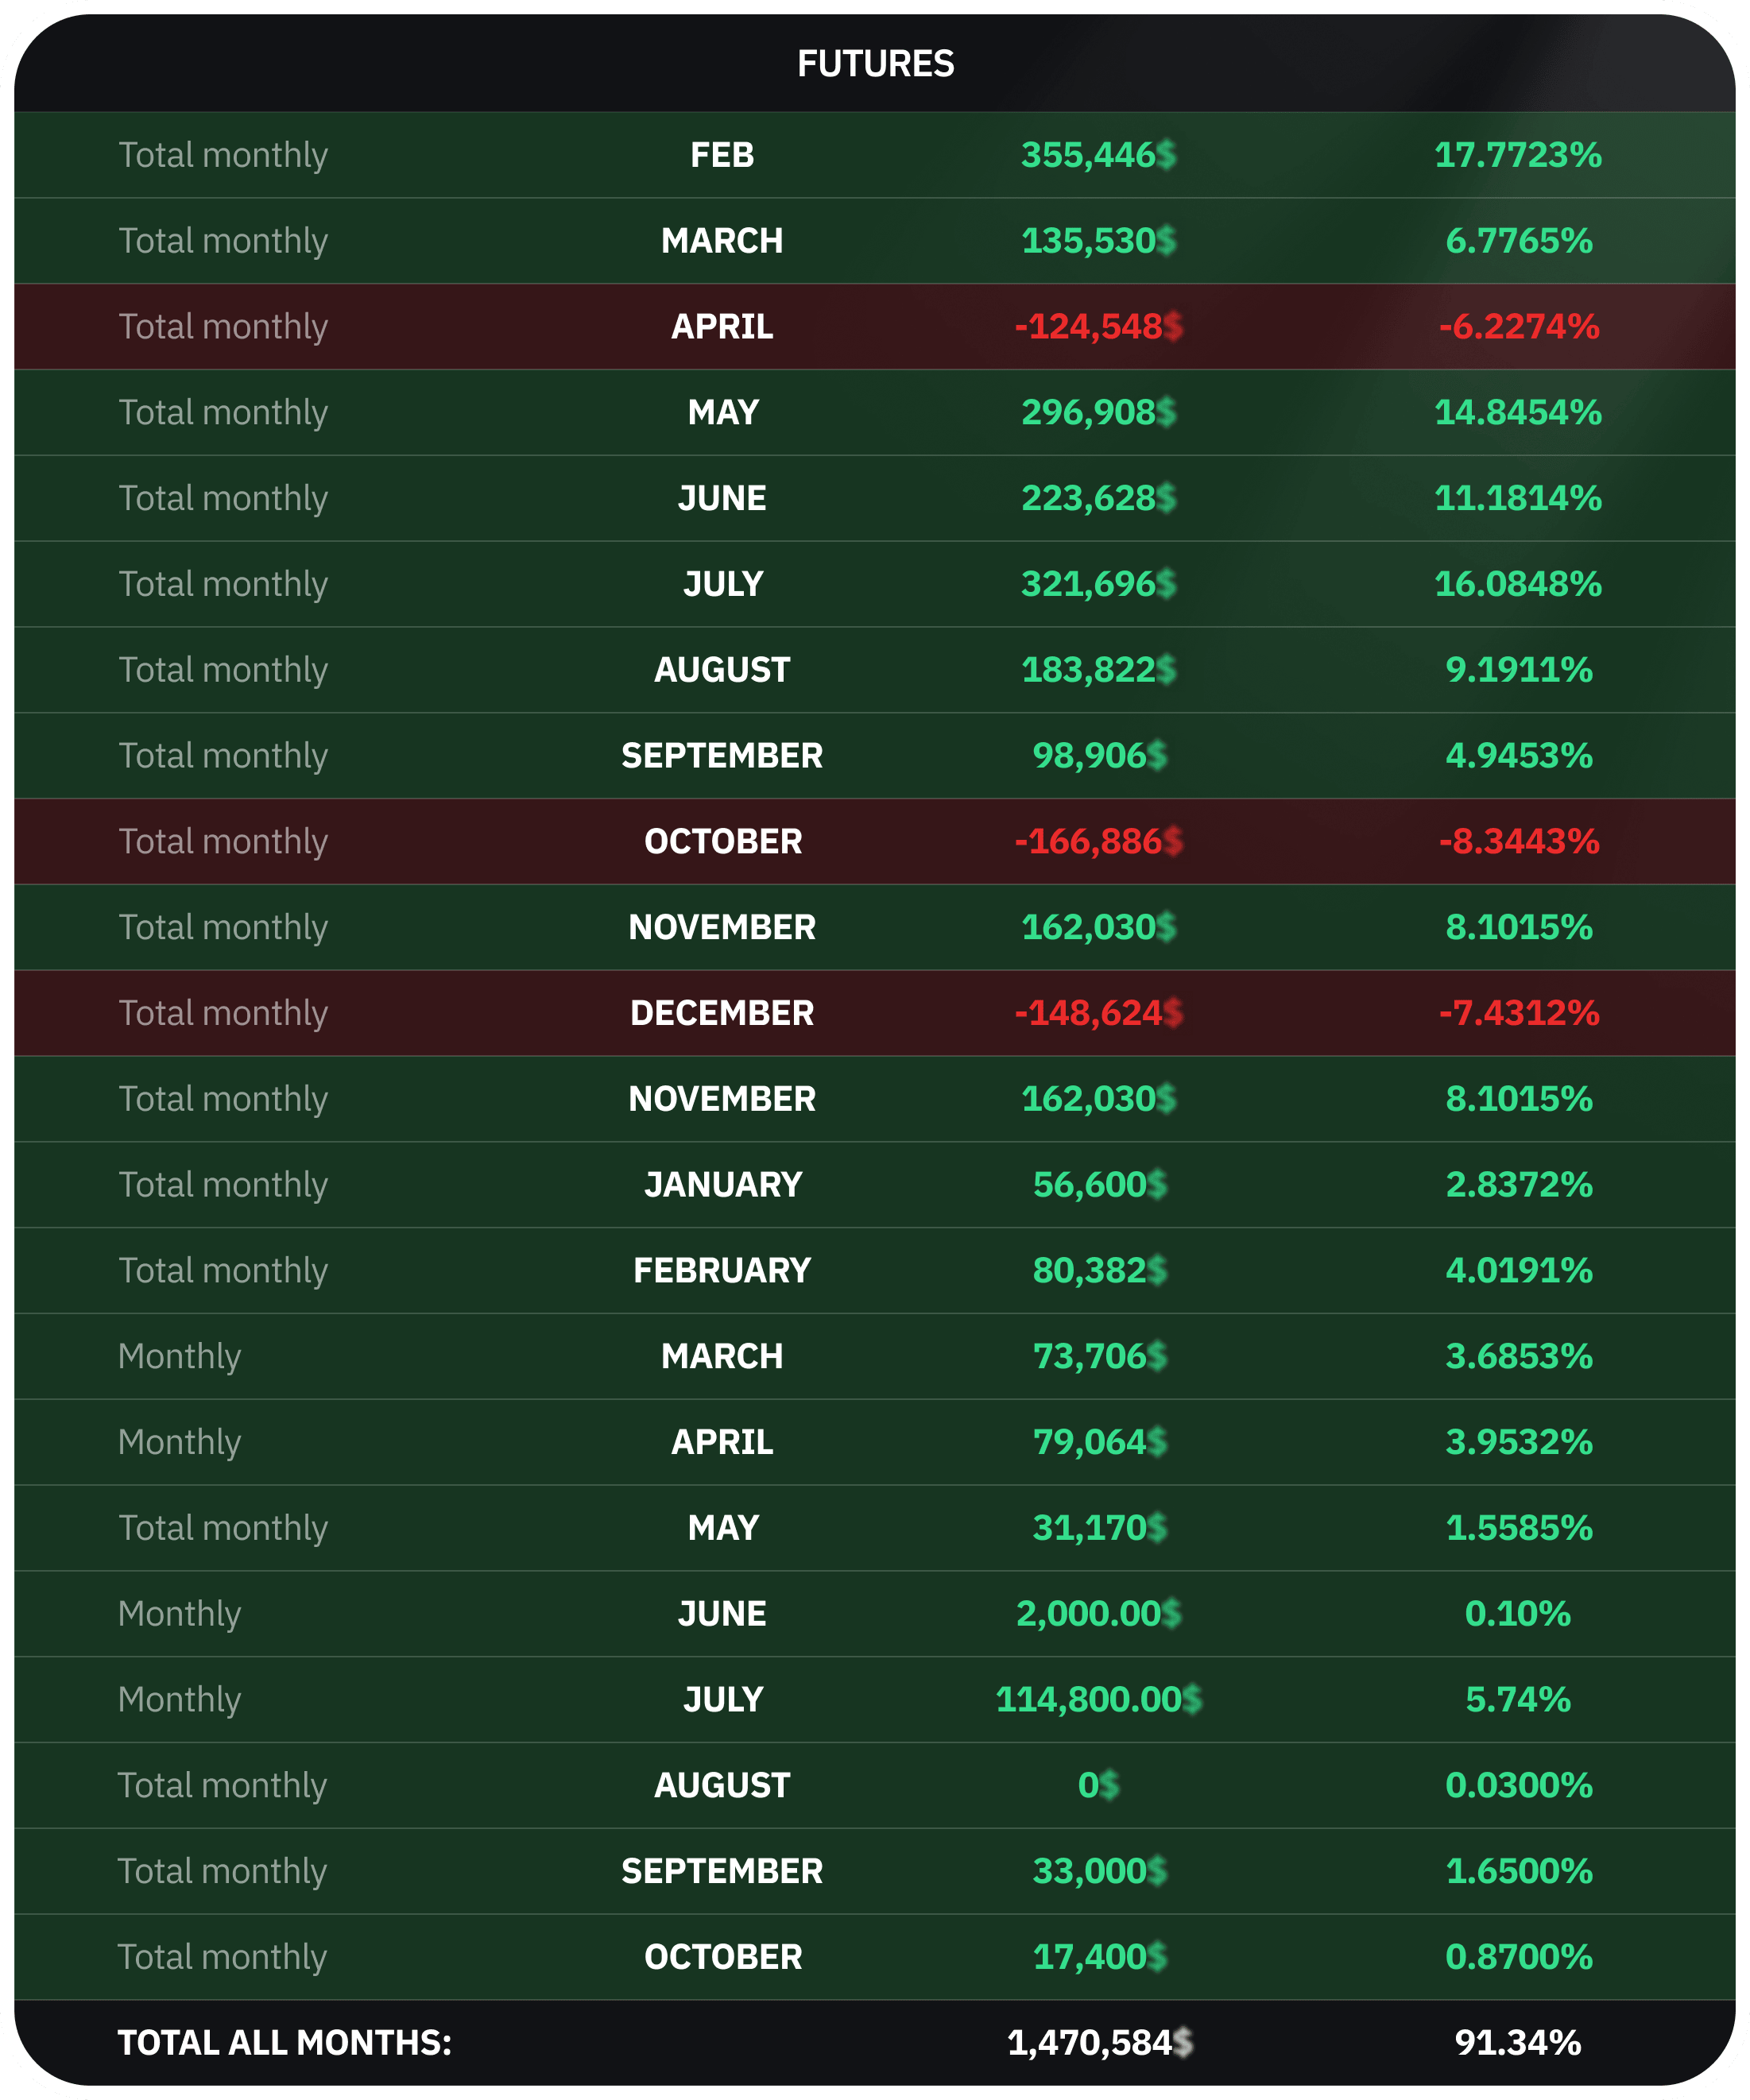Select the 80,382$ February profit
The height and width of the screenshot is (2100, 1750).
tap(1098, 1271)
